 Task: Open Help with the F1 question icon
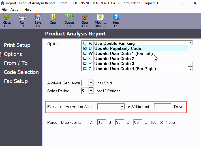(116, 17)
